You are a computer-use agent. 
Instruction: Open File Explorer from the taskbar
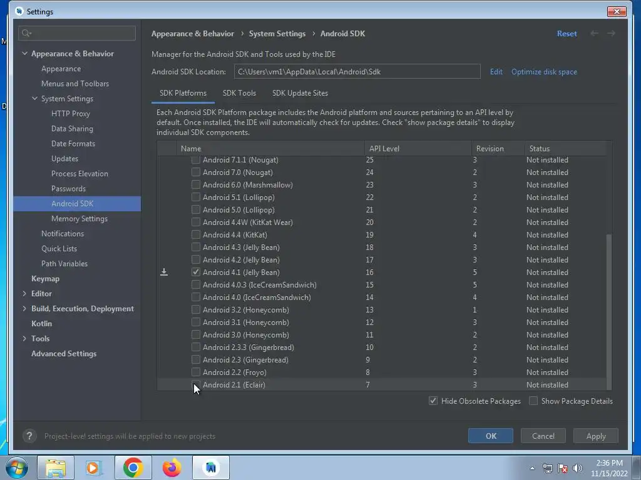[x=56, y=467]
